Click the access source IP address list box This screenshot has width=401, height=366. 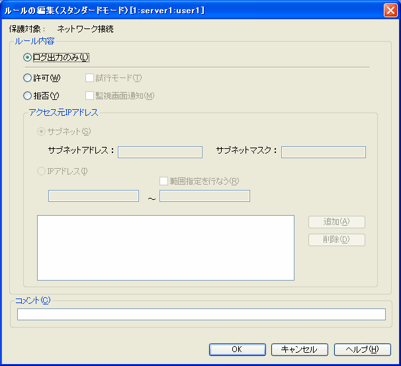tap(165, 248)
